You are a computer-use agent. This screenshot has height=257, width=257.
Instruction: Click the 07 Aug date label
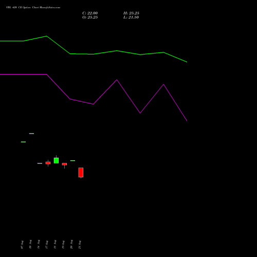click(x=22, y=245)
